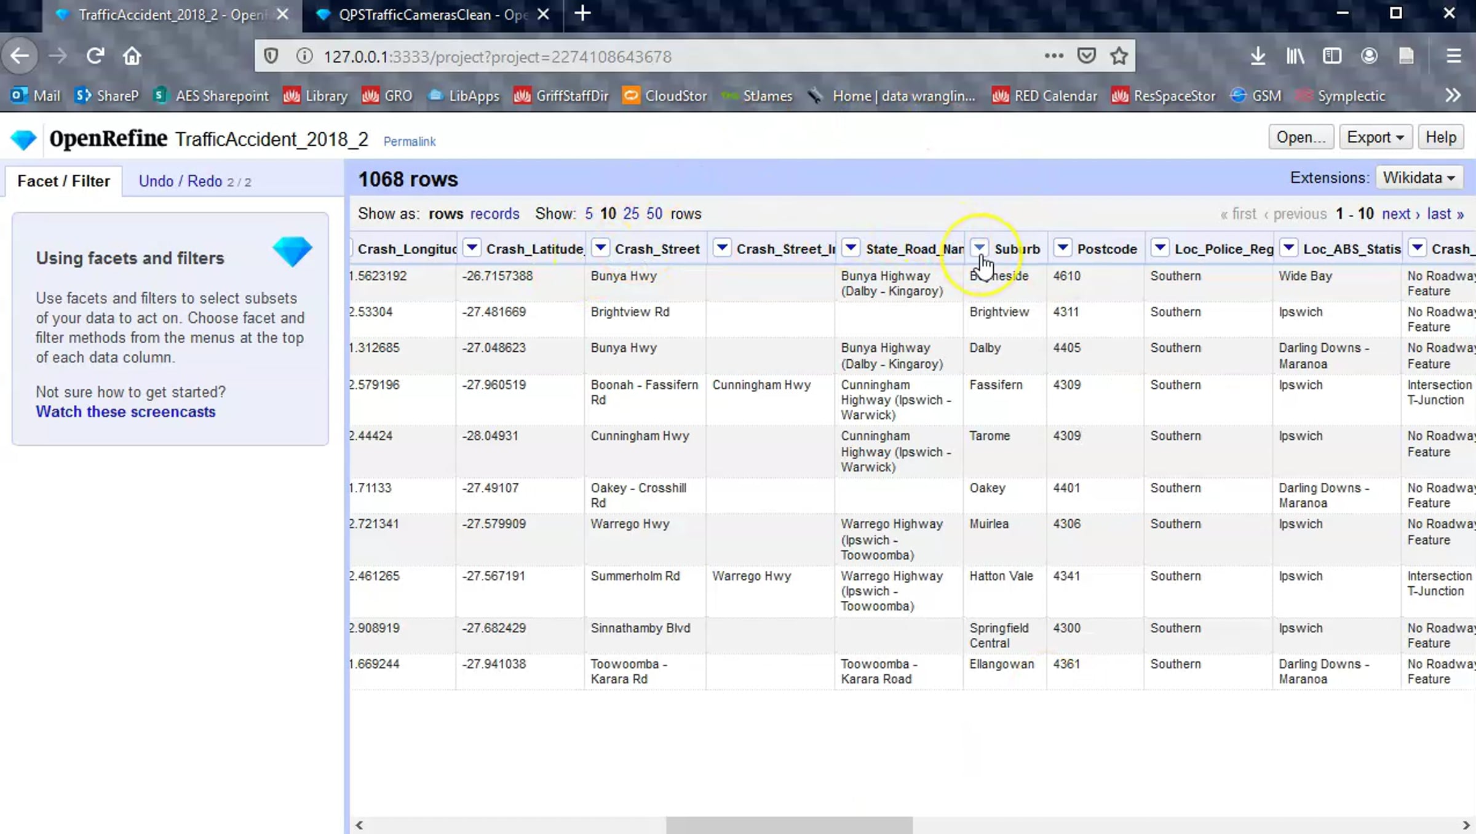1476x834 pixels.
Task: Go to the browser Home icon
Action: coord(132,56)
